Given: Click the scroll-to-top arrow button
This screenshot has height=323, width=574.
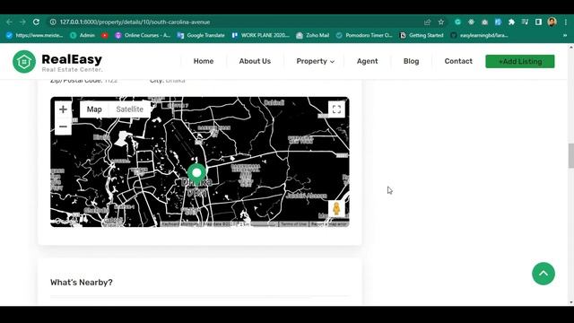Looking at the screenshot, I should click(x=544, y=274).
